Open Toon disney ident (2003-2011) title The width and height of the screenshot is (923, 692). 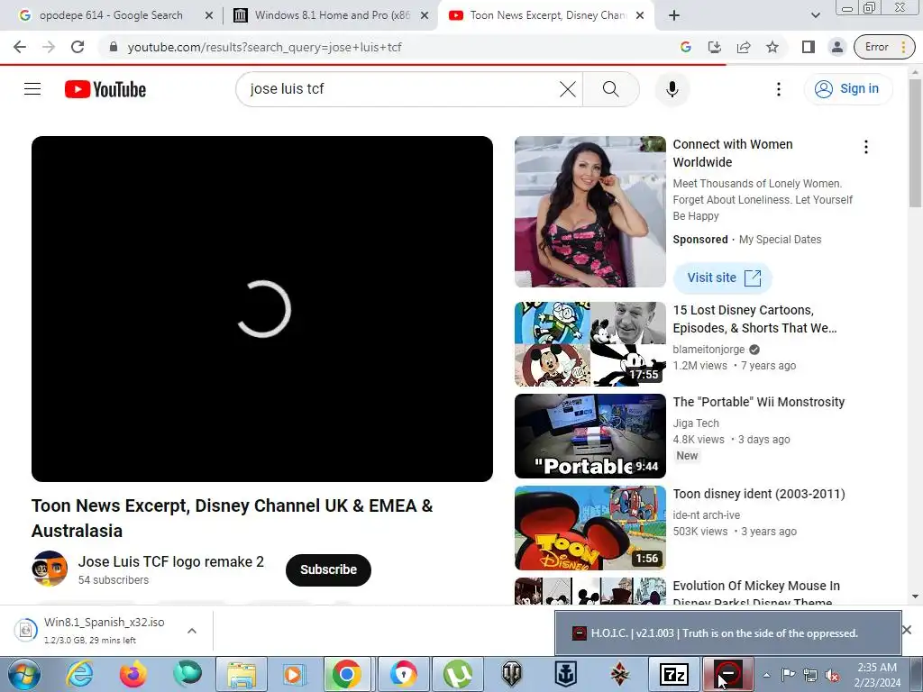[x=759, y=494]
